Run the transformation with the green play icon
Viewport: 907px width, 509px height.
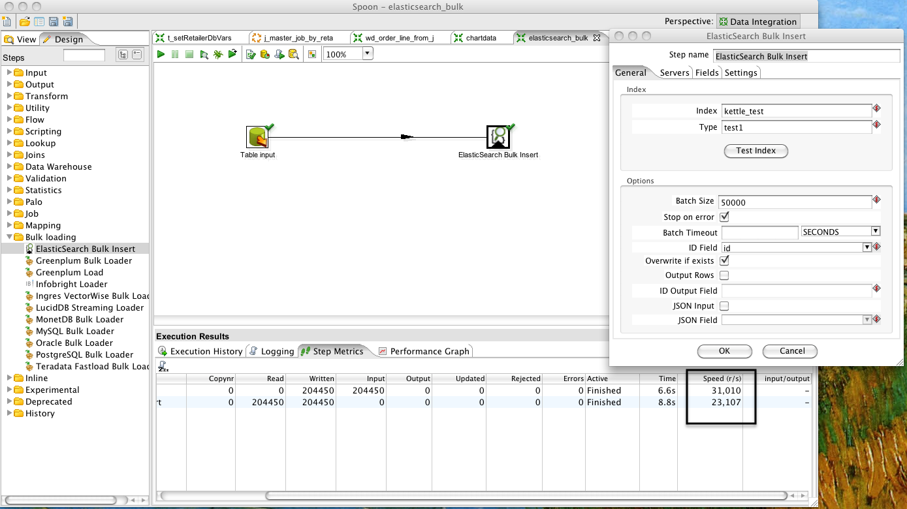[161, 54]
